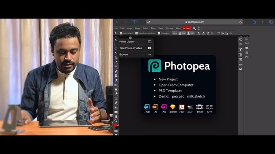
Task: Select the Eraser tool
Action: pos(116,80)
